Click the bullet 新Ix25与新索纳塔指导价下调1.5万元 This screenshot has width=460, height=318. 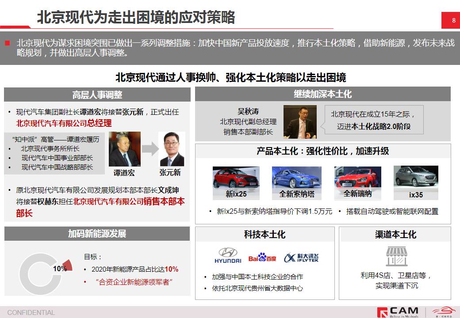pos(274,212)
